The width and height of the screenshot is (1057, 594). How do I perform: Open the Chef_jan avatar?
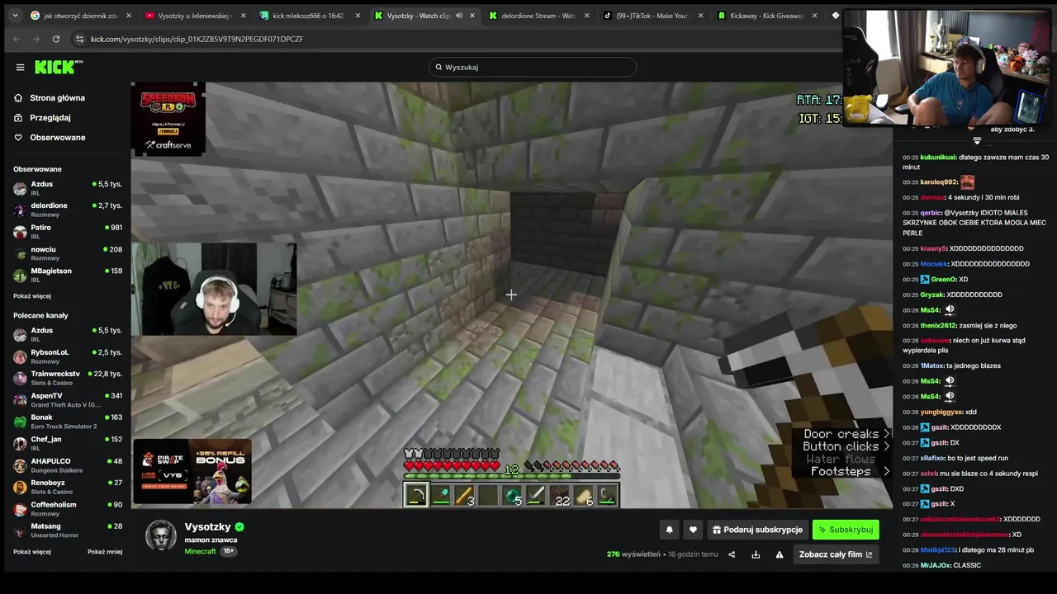(20, 443)
